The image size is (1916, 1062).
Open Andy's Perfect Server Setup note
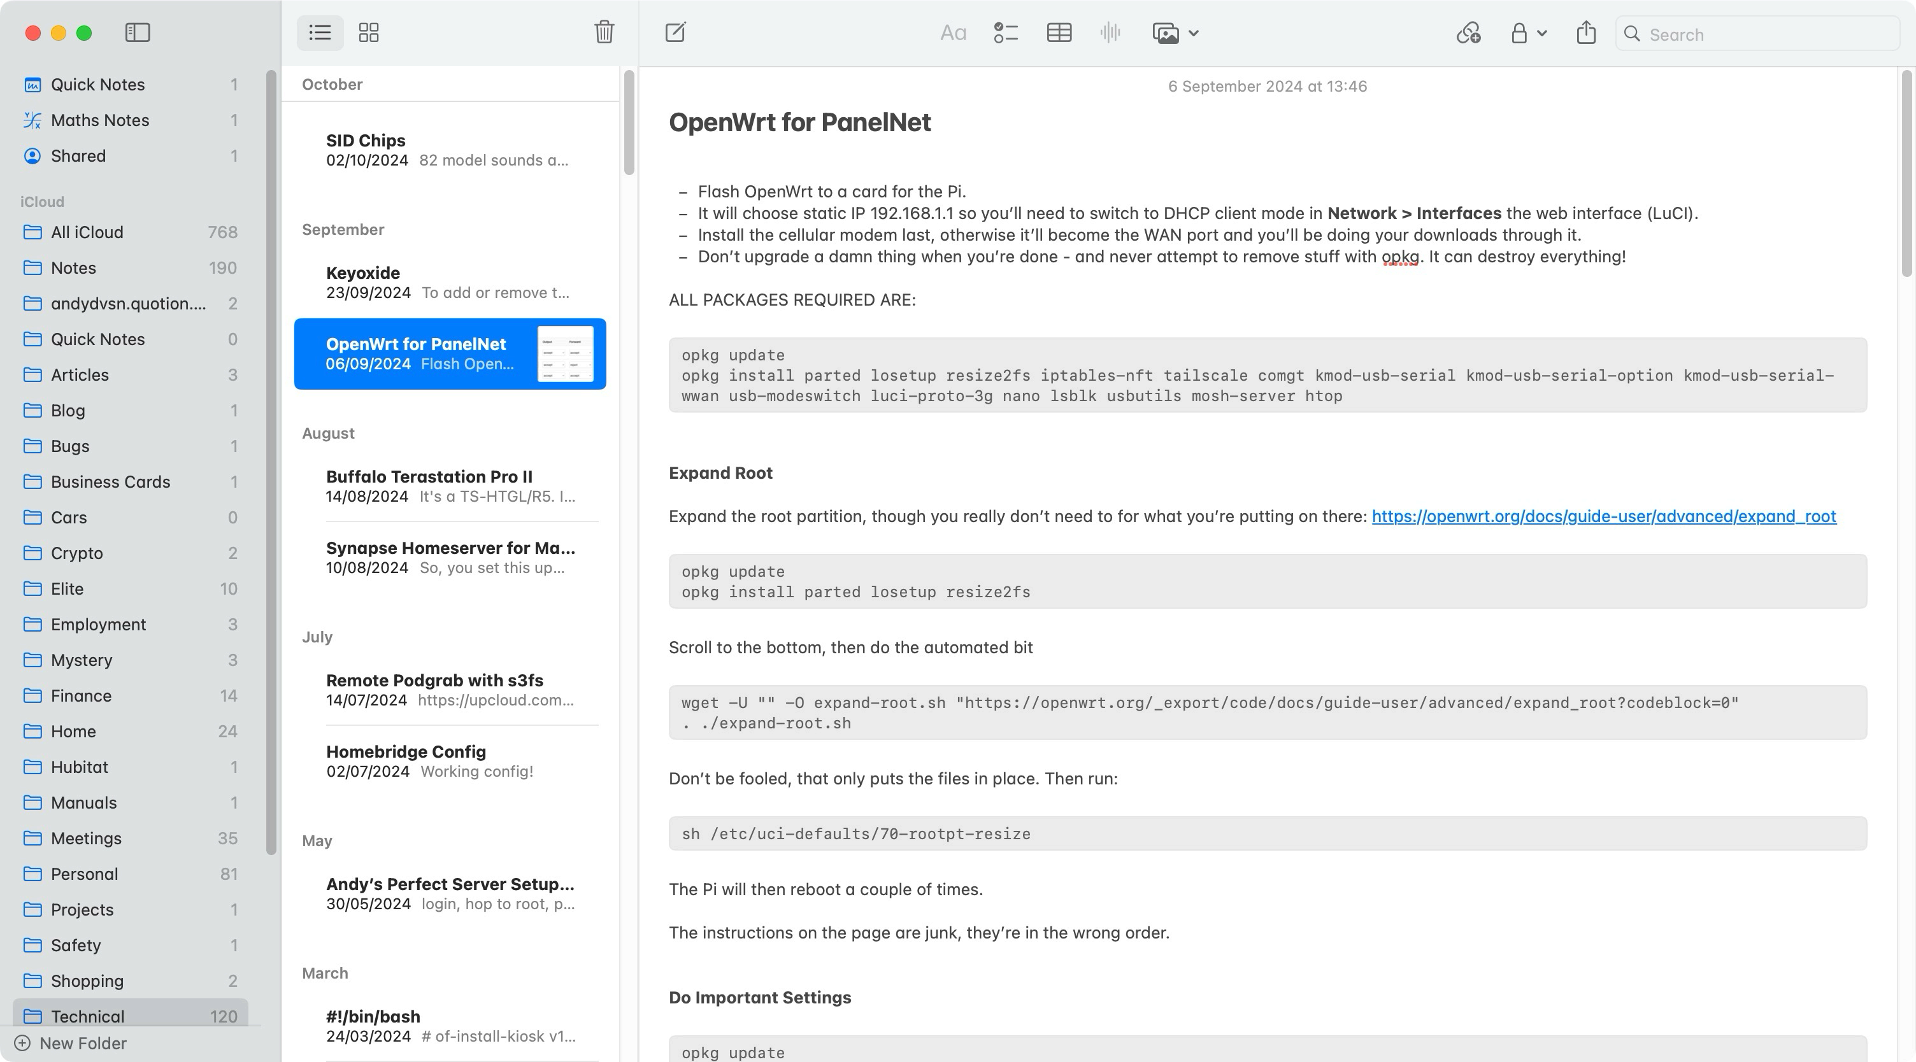coord(450,894)
